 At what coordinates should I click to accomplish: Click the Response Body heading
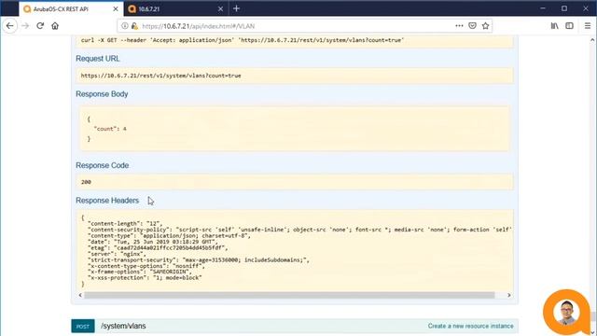102,94
